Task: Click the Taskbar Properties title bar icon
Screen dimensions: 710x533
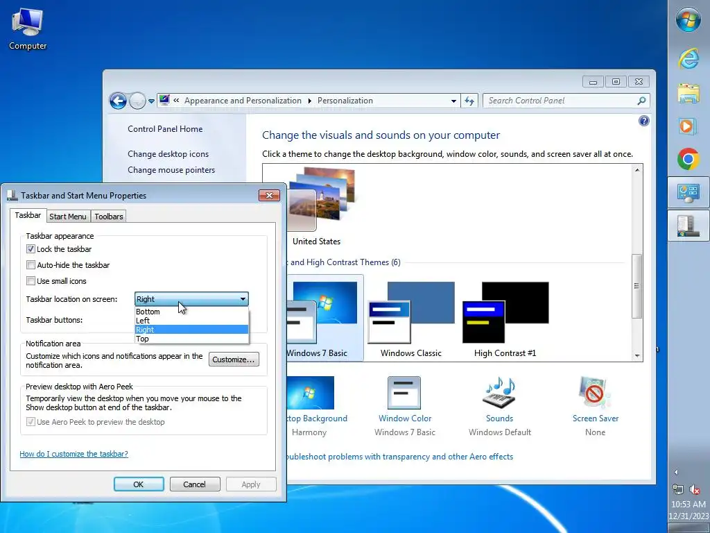Action: click(12, 195)
